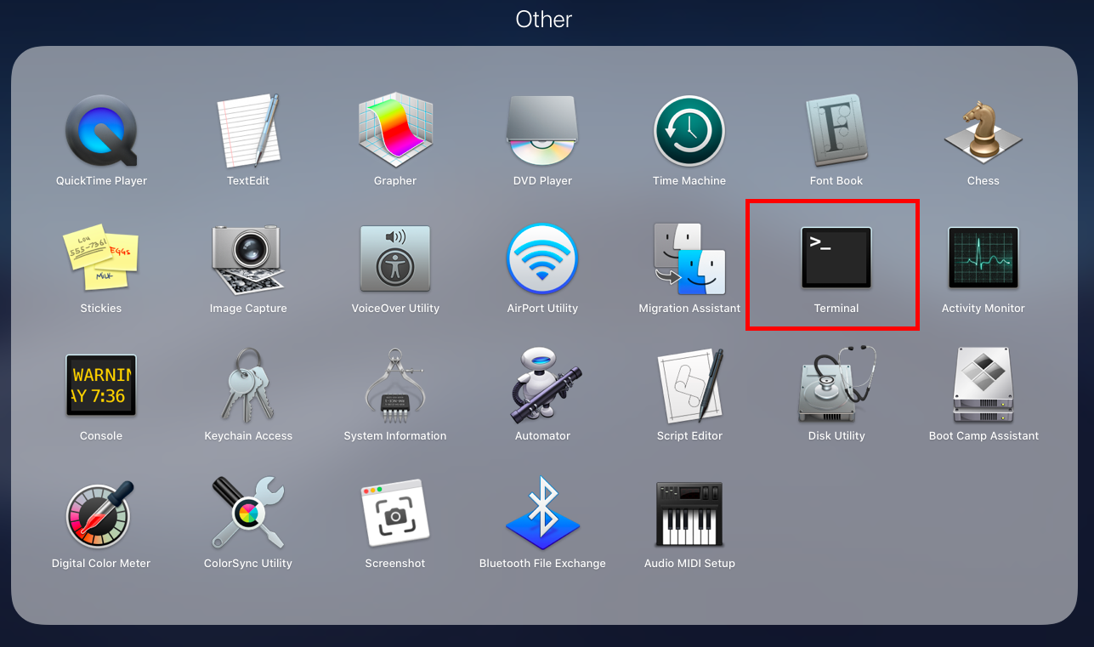Launch TextEdit from the folder
The image size is (1094, 647).
click(x=248, y=132)
